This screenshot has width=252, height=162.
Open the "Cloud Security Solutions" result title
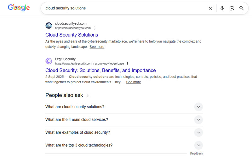point(72,35)
